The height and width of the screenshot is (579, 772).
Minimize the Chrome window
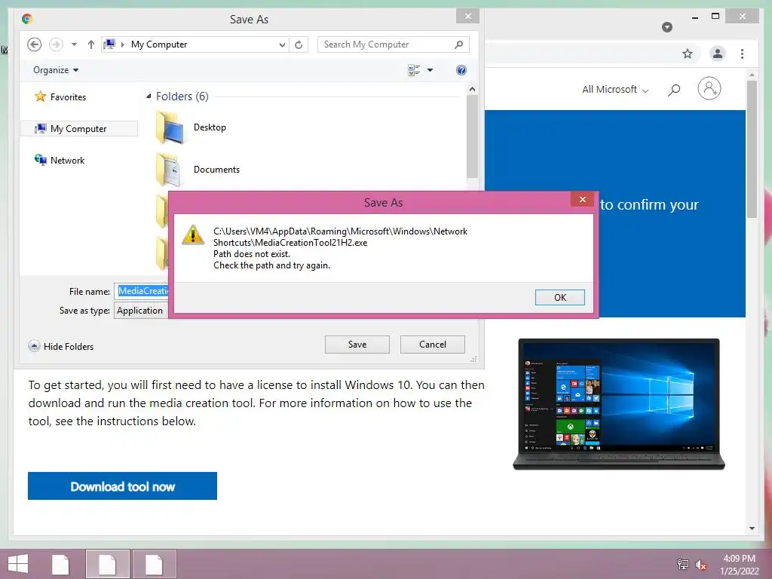[x=694, y=17]
